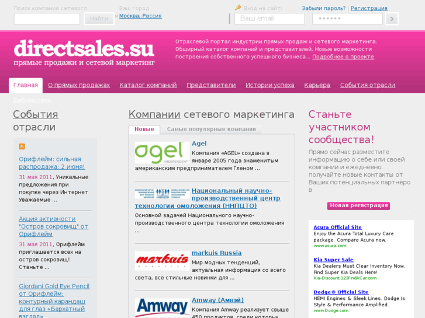The height and width of the screenshot is (318, 425).
Task: Open Представители menu item
Action: pyautogui.click(x=211, y=85)
